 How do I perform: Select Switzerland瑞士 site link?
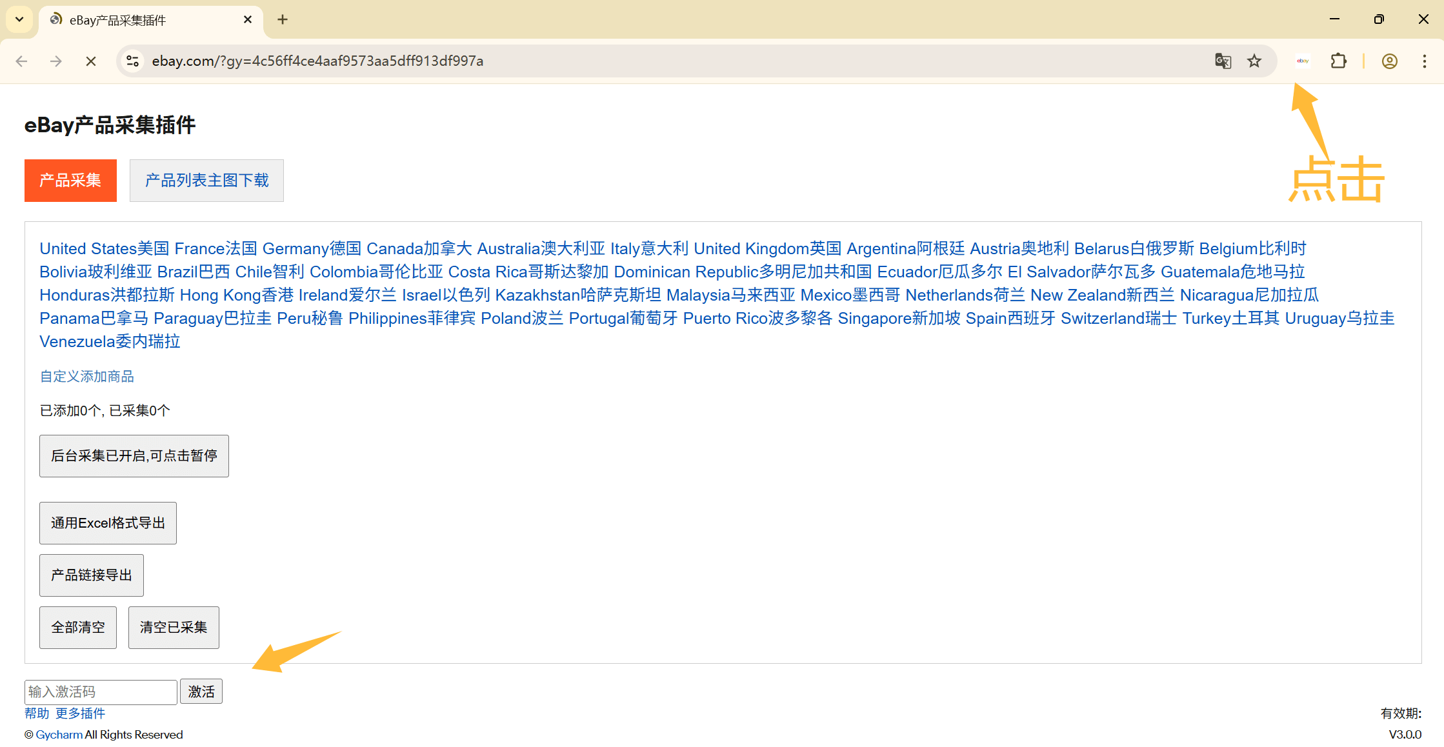pos(1119,319)
